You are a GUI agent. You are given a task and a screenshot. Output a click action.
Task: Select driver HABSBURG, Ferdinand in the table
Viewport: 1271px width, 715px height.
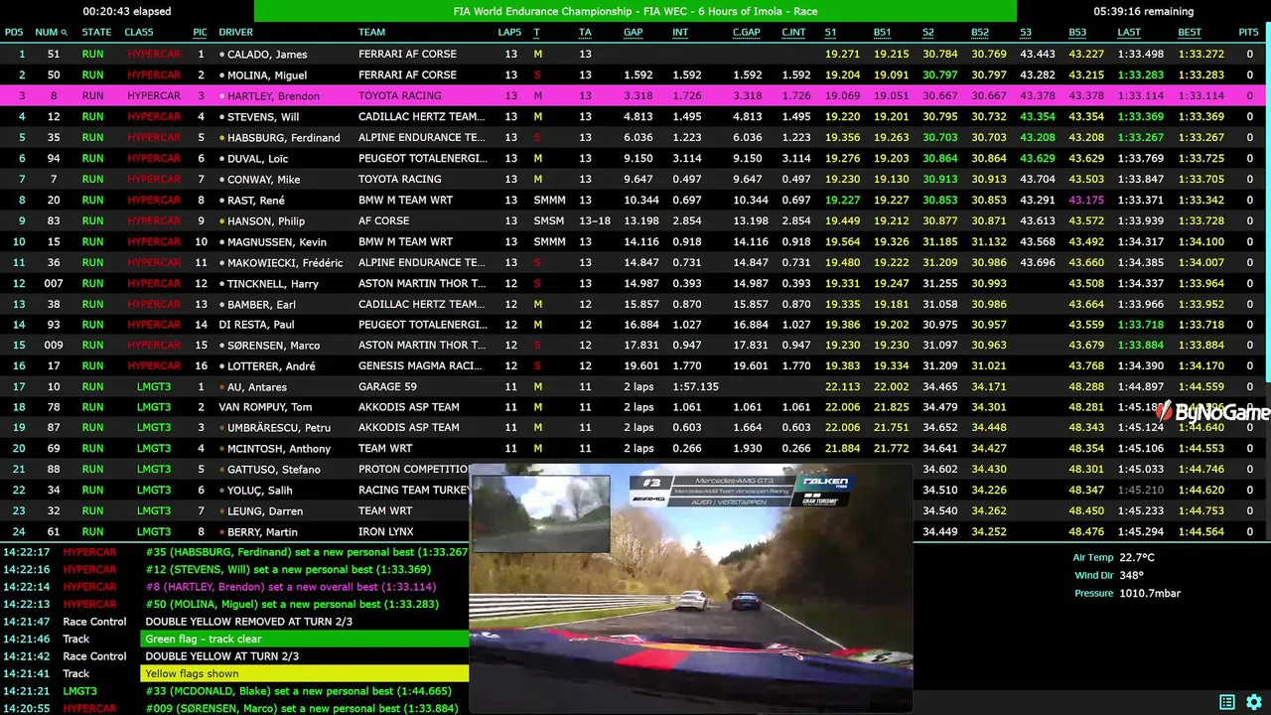click(x=284, y=138)
